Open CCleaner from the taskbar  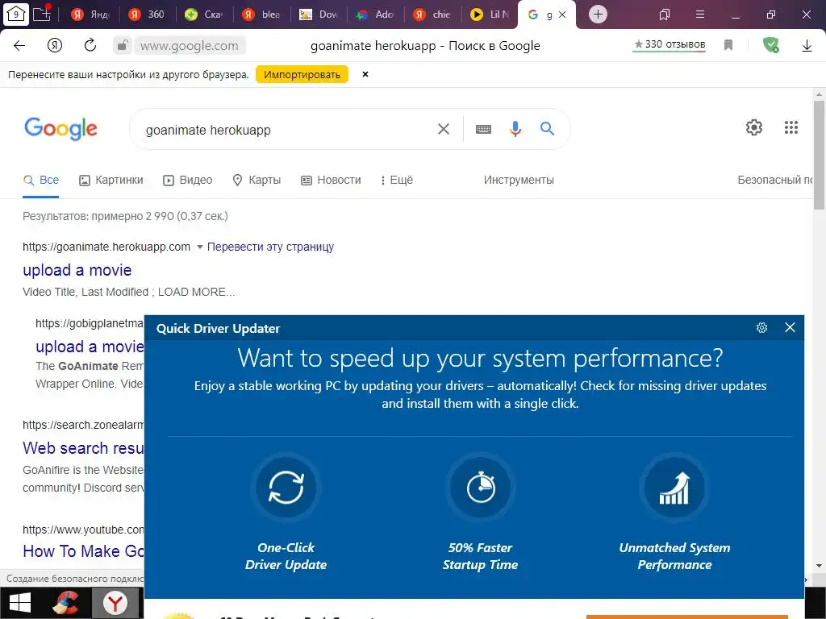click(66, 603)
